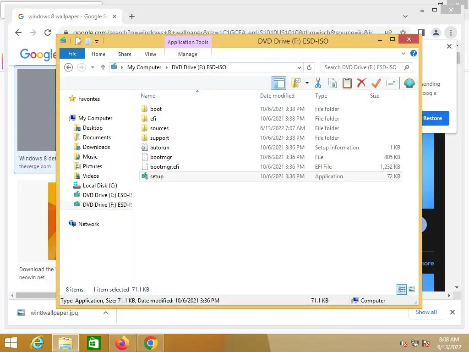Viewport: 469px width, 352px height.
Task: Open the View ribbon tab
Action: [150, 54]
